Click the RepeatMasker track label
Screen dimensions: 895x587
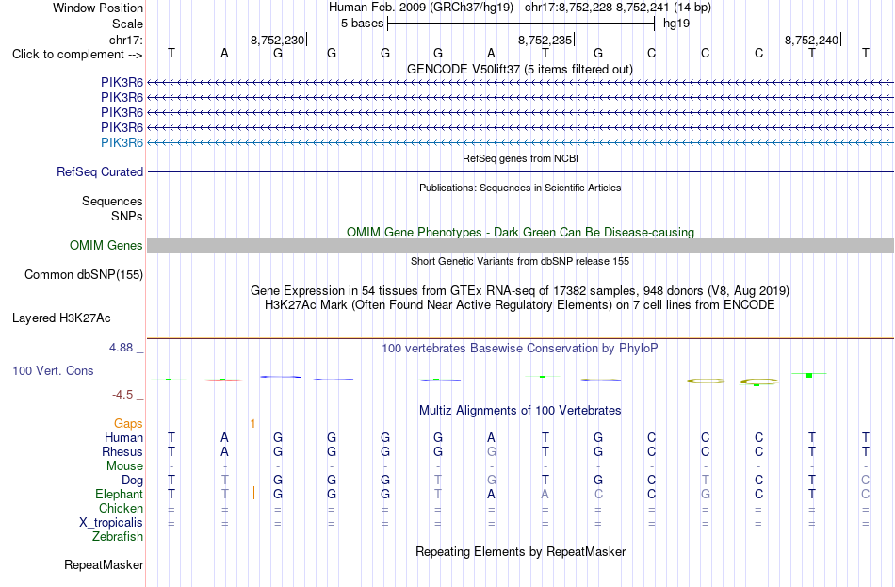pyautogui.click(x=104, y=564)
